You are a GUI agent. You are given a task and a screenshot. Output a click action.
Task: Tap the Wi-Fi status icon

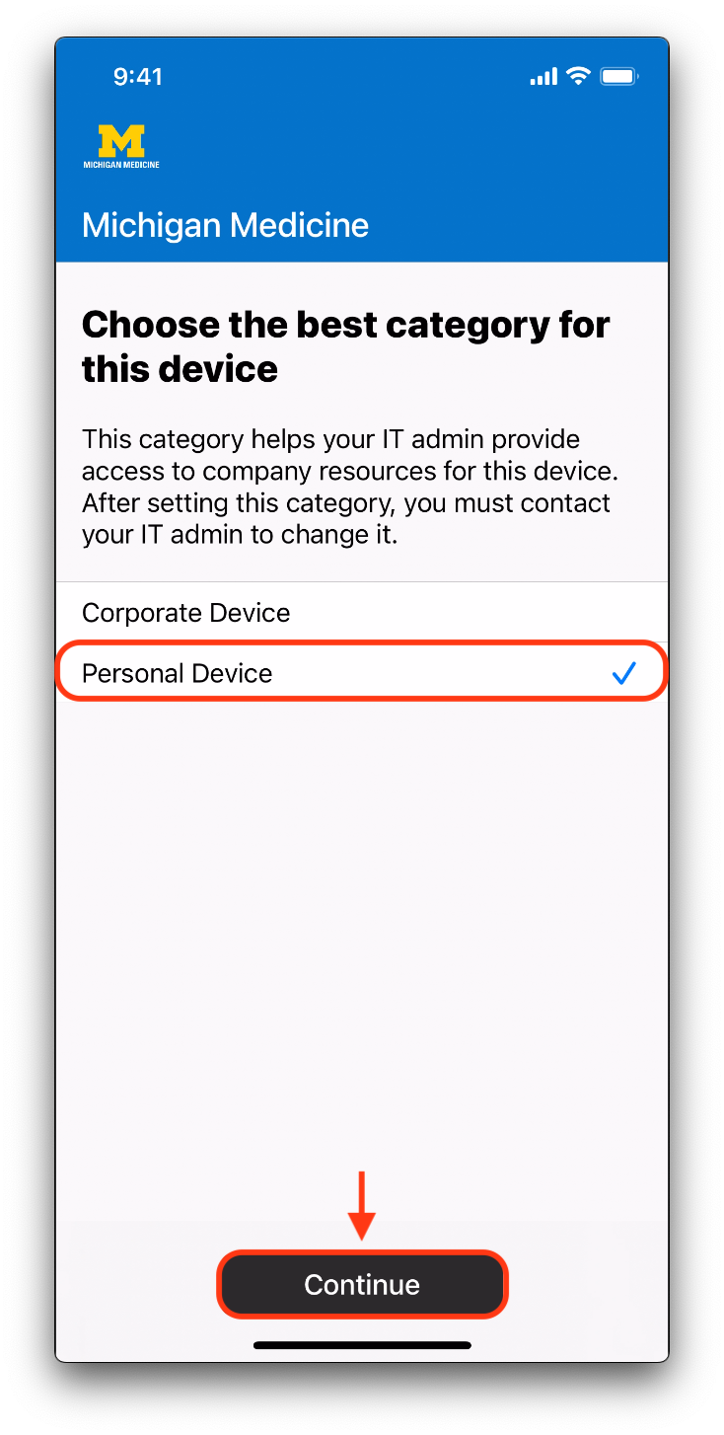(x=579, y=76)
